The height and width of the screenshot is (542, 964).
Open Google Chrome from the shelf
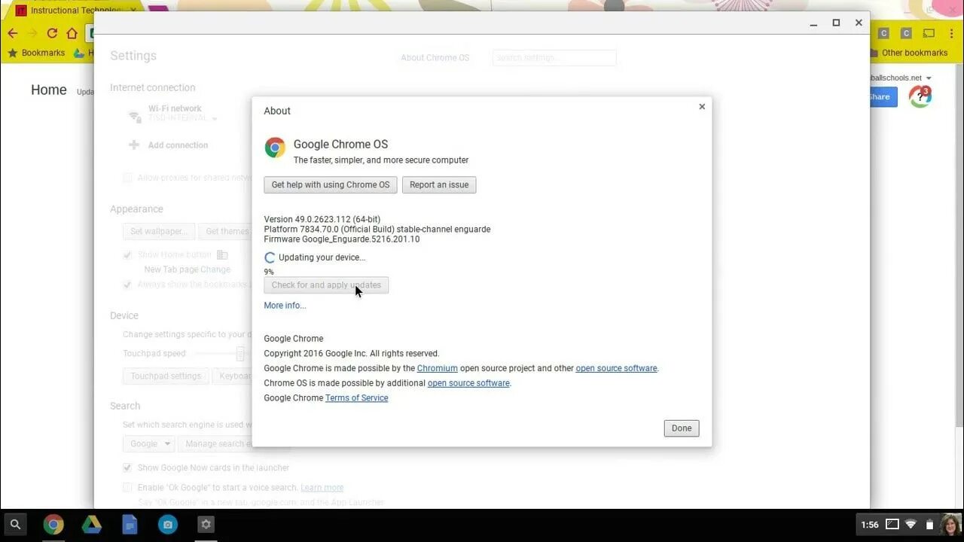53,525
